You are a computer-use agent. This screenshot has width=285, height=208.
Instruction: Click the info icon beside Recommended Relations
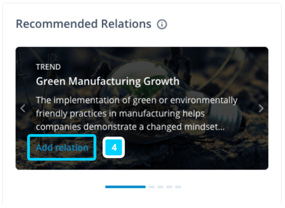(162, 24)
